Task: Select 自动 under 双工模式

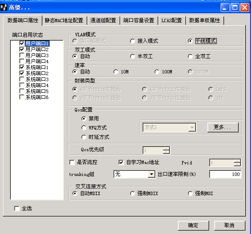Action: tap(75, 56)
